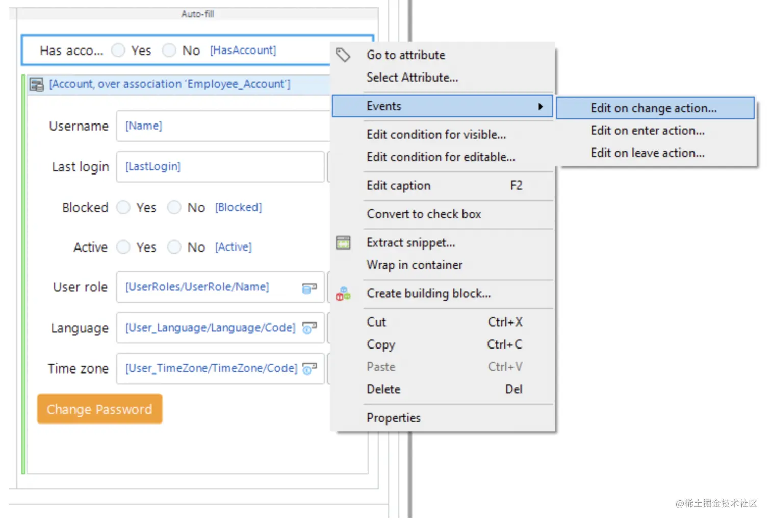Select No radio for Blocked
771x522 pixels.
point(174,207)
